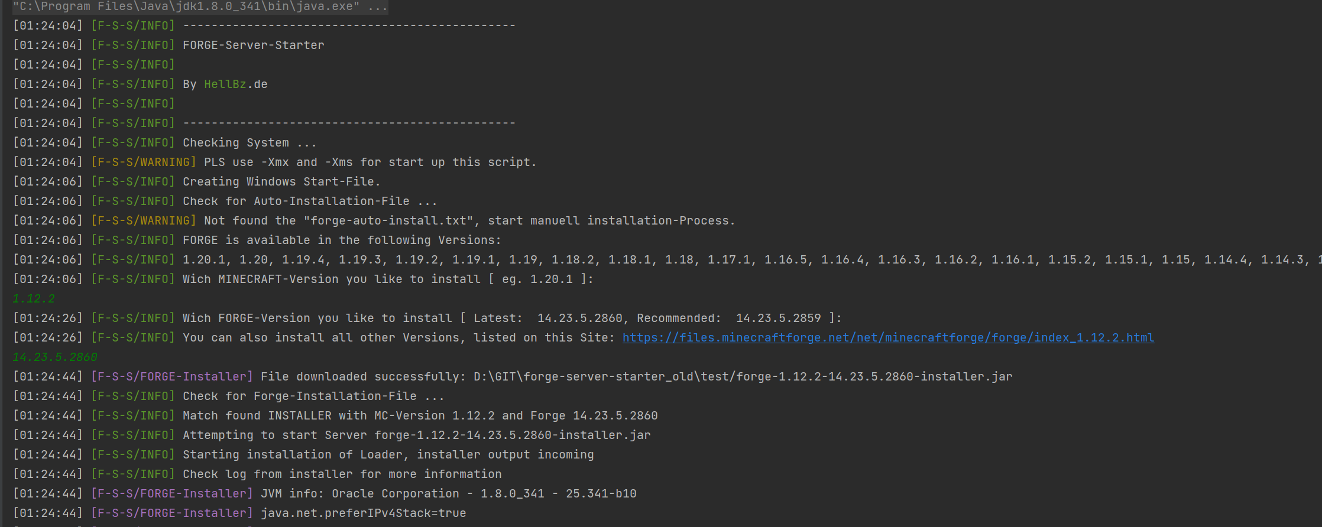Screen dimensions: 1322x527
Task: Click the FORGE-Server-Starter title text
Action: click(x=253, y=45)
